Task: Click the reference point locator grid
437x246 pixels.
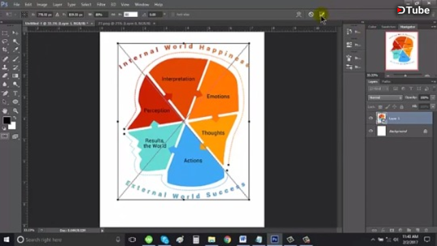Action: [x=25, y=14]
